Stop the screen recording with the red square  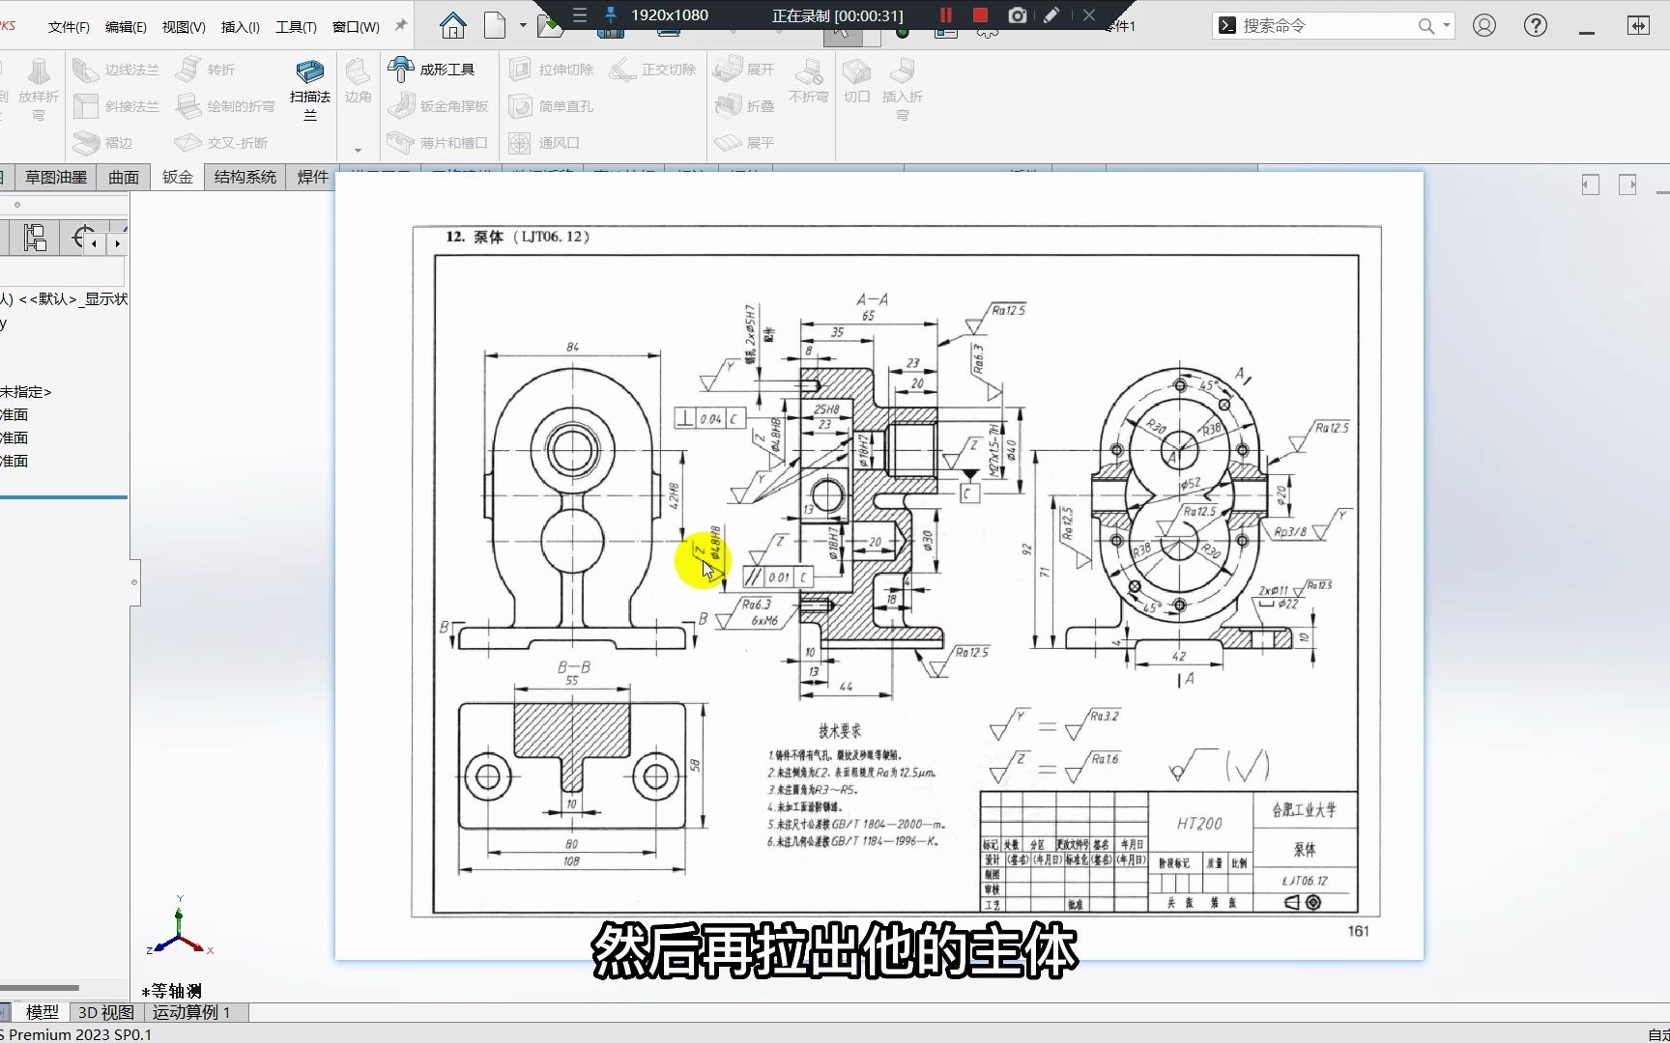coord(980,15)
